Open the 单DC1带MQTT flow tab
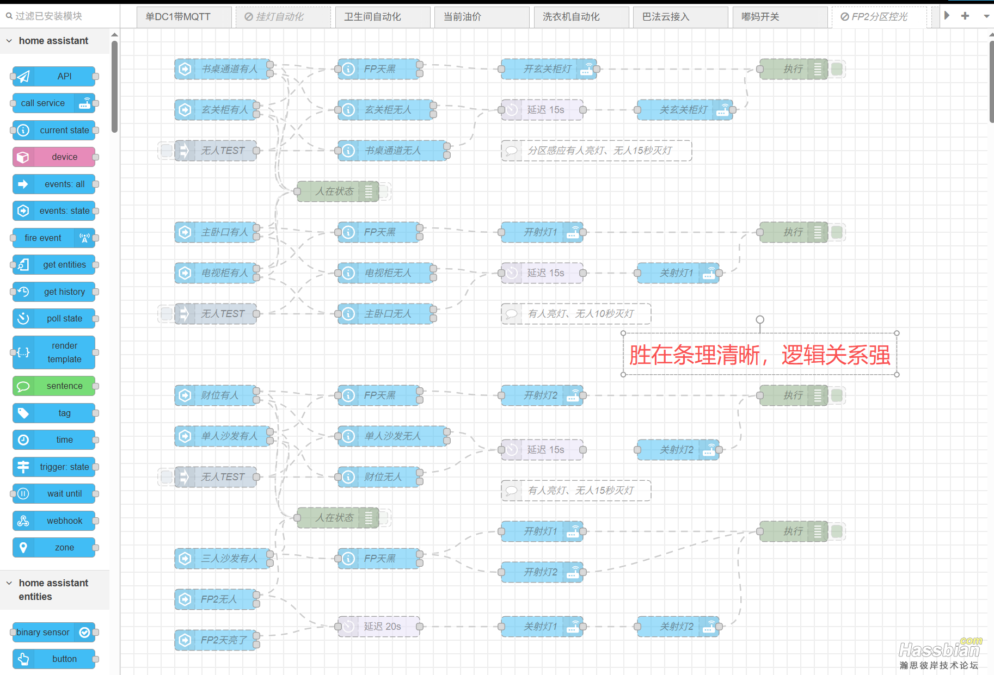The width and height of the screenshot is (994, 675). (184, 17)
